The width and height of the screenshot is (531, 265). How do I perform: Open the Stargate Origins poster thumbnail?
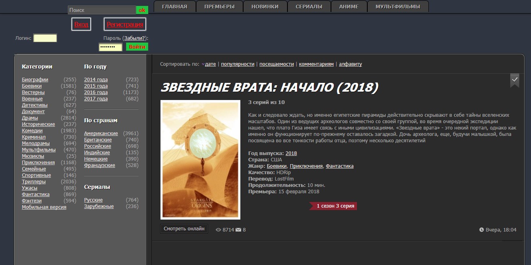coord(200,160)
